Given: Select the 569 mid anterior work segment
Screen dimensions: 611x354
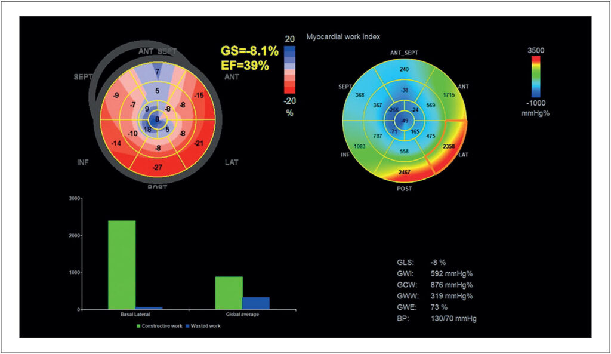Looking at the screenshot, I should [x=431, y=105].
